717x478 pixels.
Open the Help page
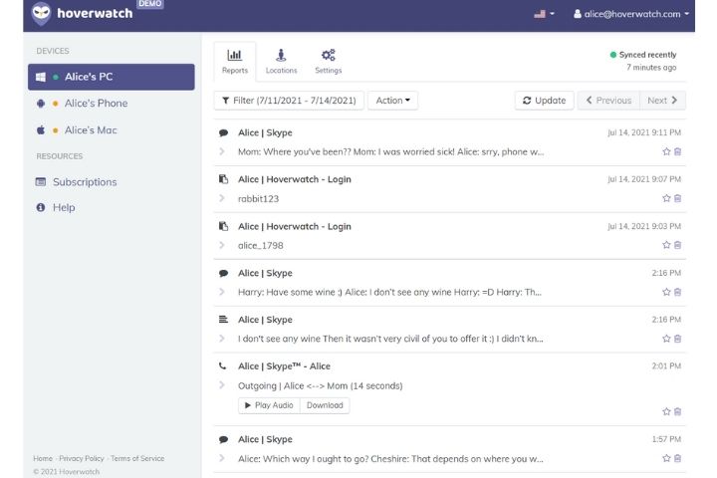point(64,208)
